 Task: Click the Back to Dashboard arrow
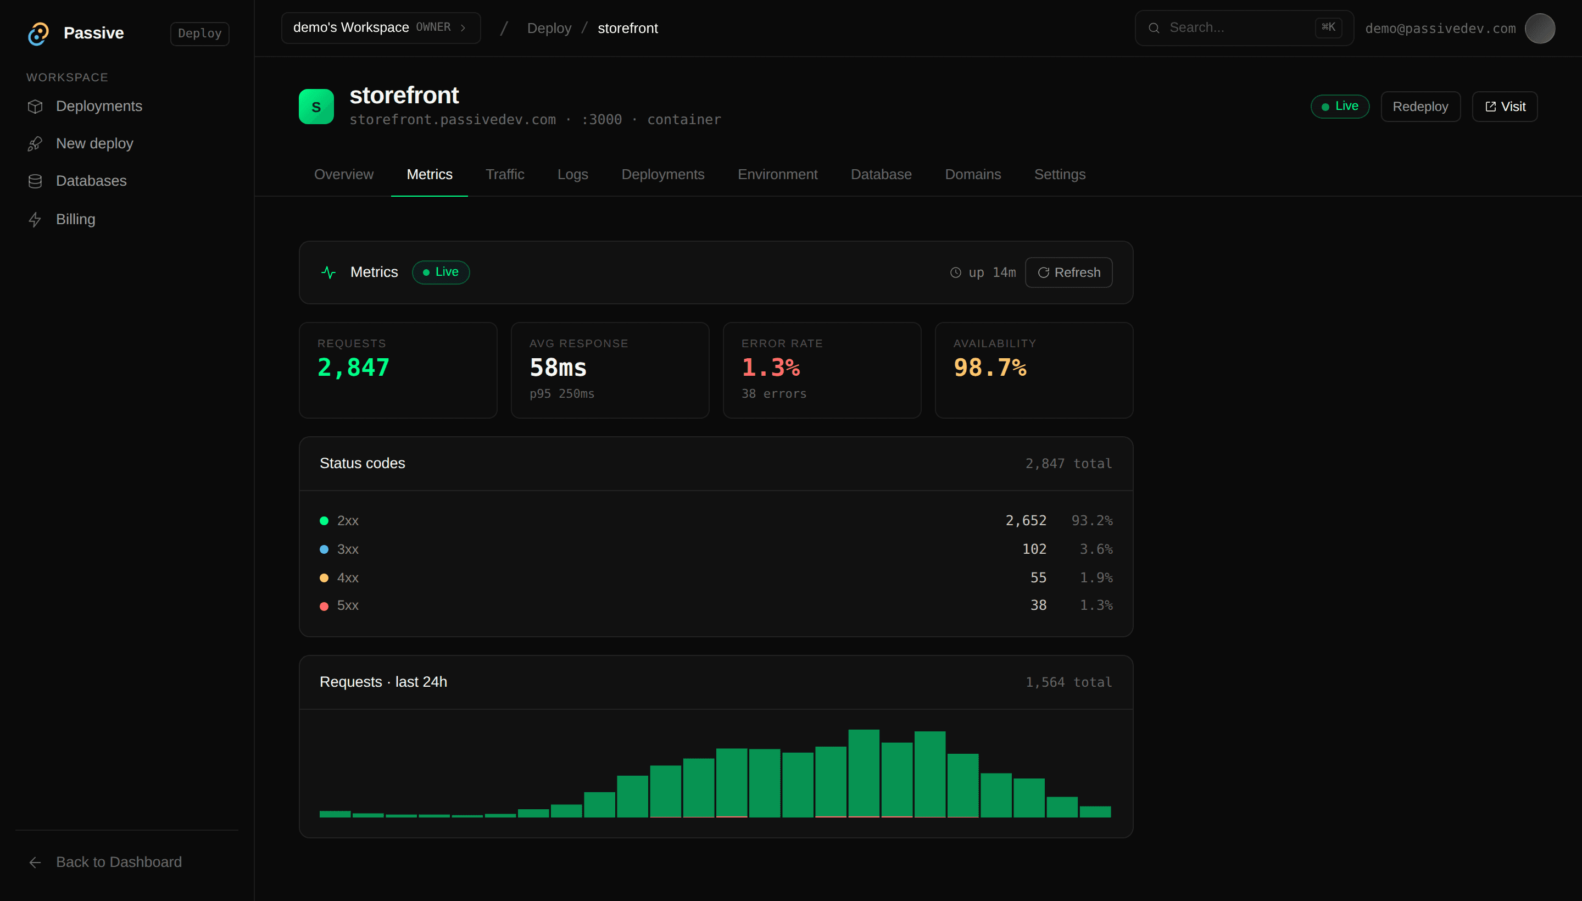(35, 862)
